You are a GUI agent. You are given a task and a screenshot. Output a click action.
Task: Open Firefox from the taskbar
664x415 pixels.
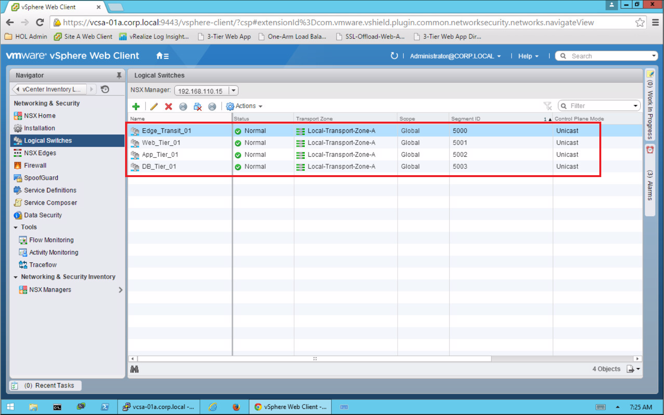(236, 407)
